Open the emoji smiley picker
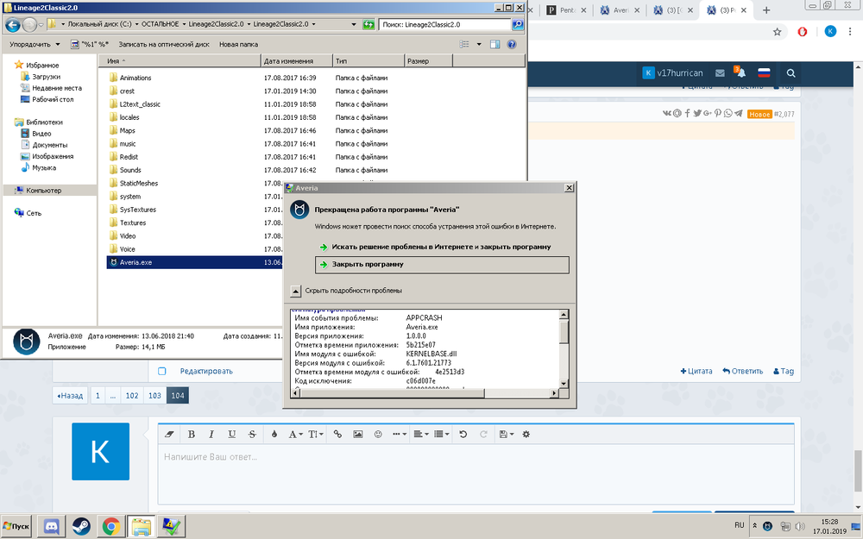Screen dimensions: 863x539 (378, 434)
